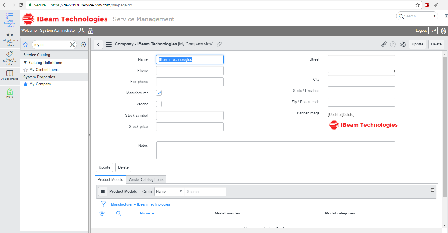
Task: Open the global Search dropdown arrow
Action: click(x=435, y=16)
